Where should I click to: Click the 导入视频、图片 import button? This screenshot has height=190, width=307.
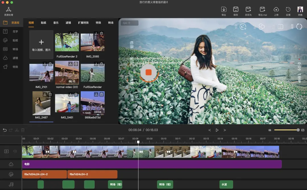[x=41, y=45]
